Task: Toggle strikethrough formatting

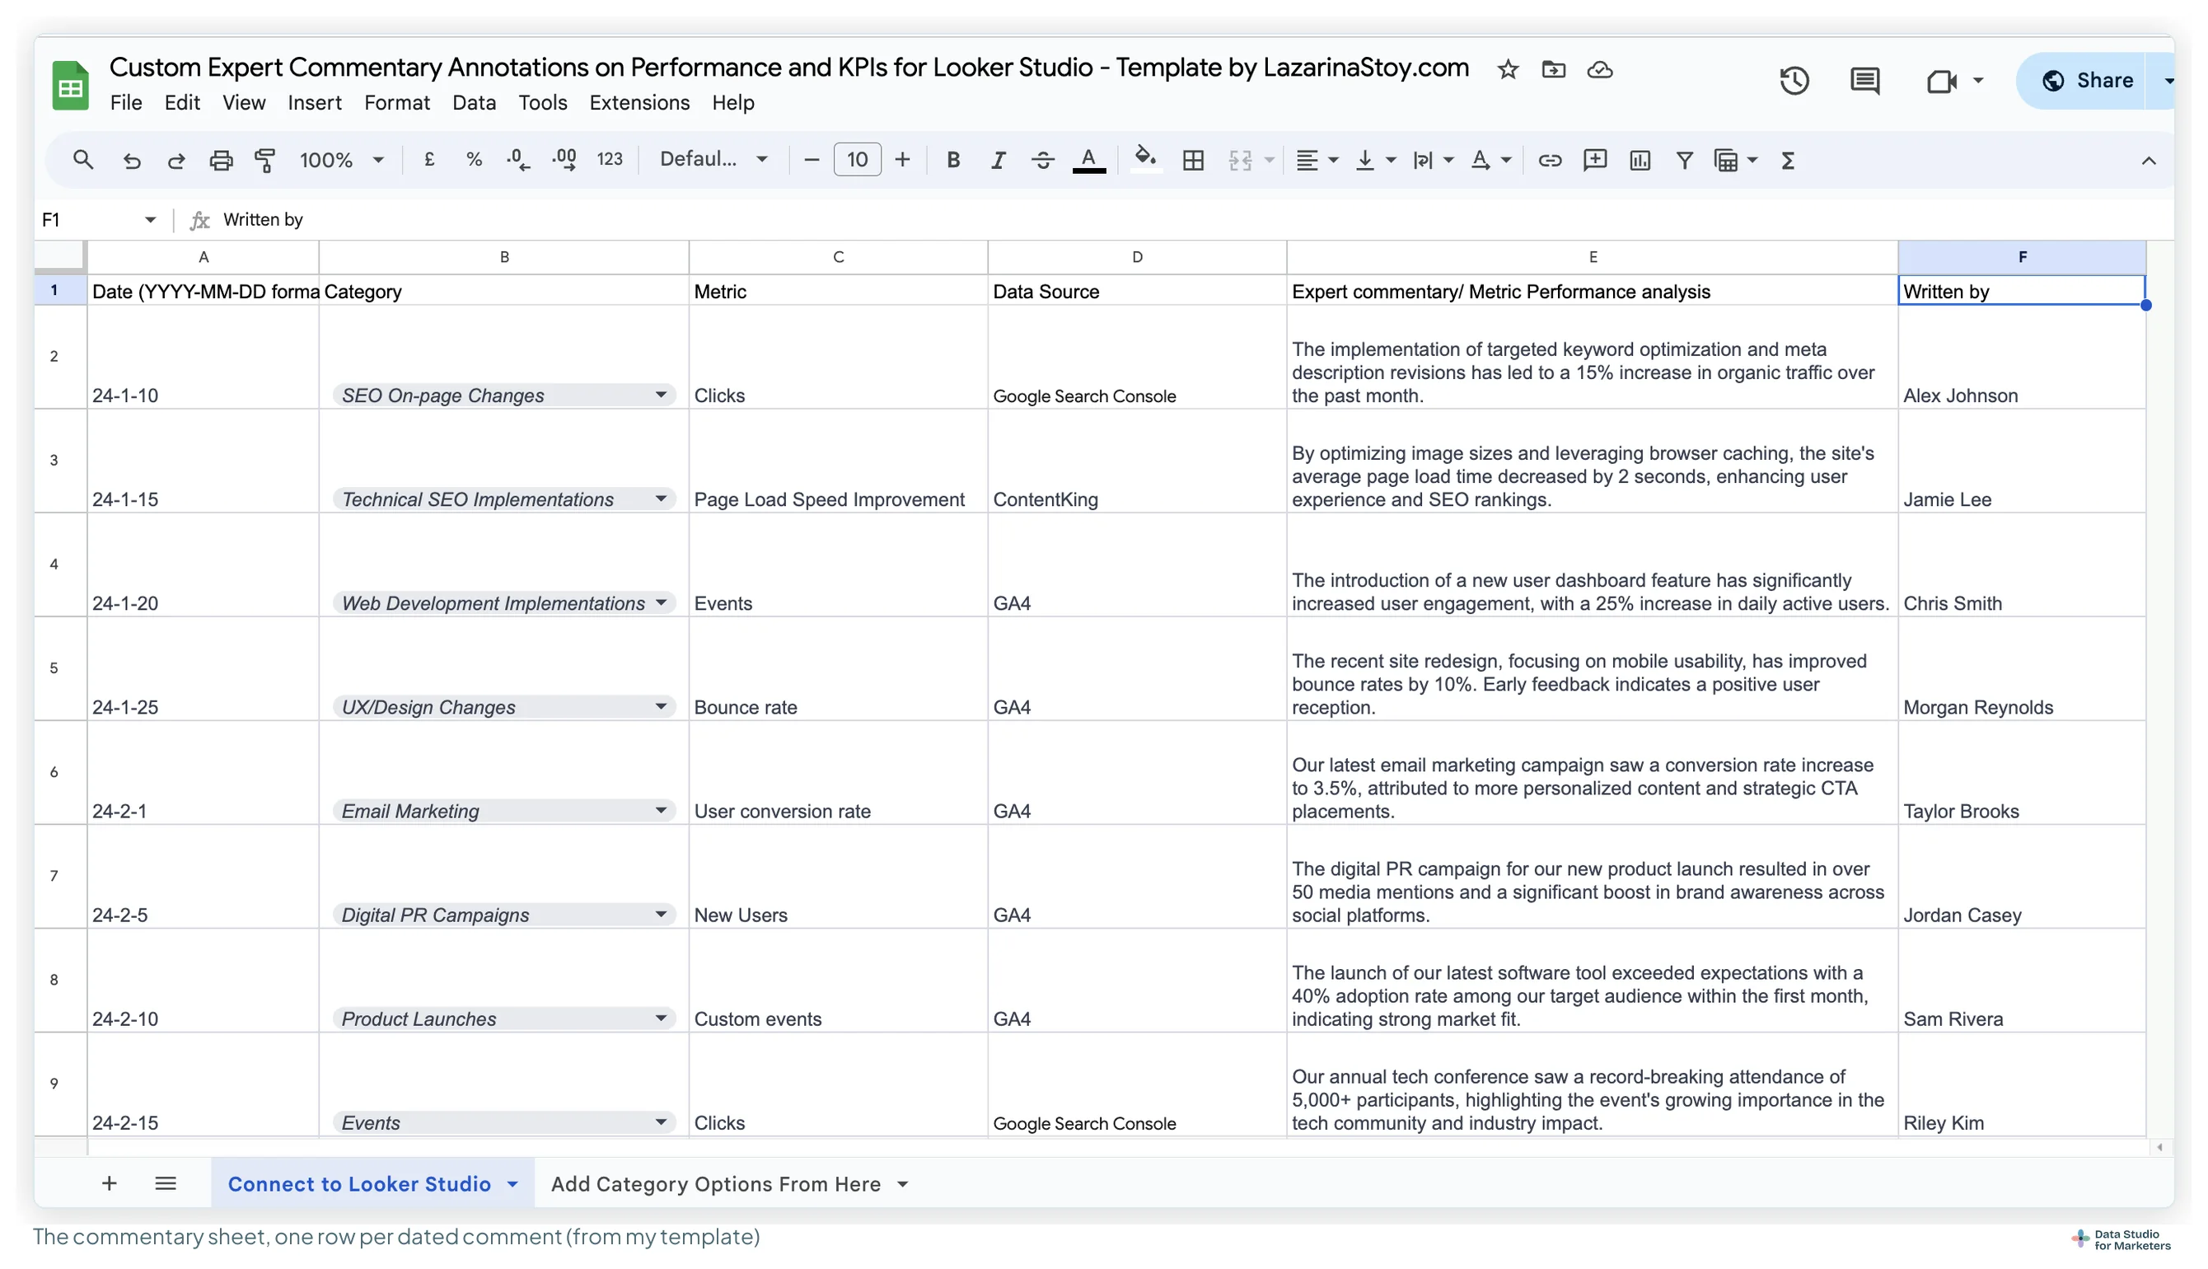Action: [1042, 161]
